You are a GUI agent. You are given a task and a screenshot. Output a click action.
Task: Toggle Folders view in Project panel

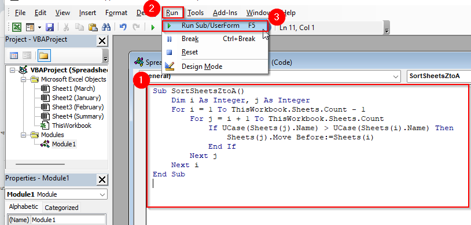44,56
